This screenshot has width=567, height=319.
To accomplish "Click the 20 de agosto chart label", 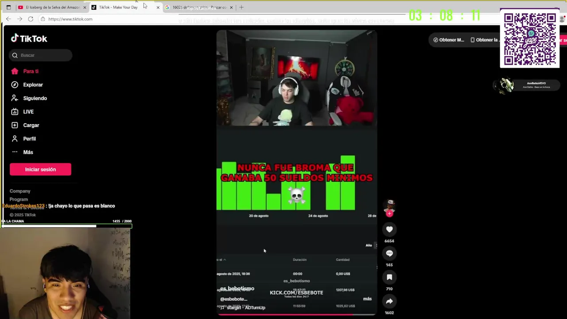I will [x=259, y=216].
